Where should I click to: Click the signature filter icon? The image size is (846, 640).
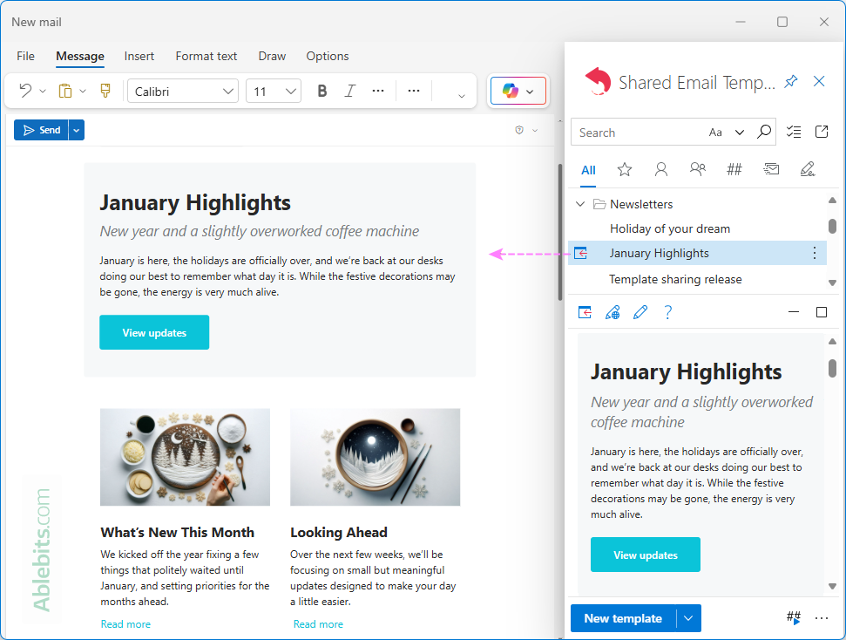tap(808, 169)
